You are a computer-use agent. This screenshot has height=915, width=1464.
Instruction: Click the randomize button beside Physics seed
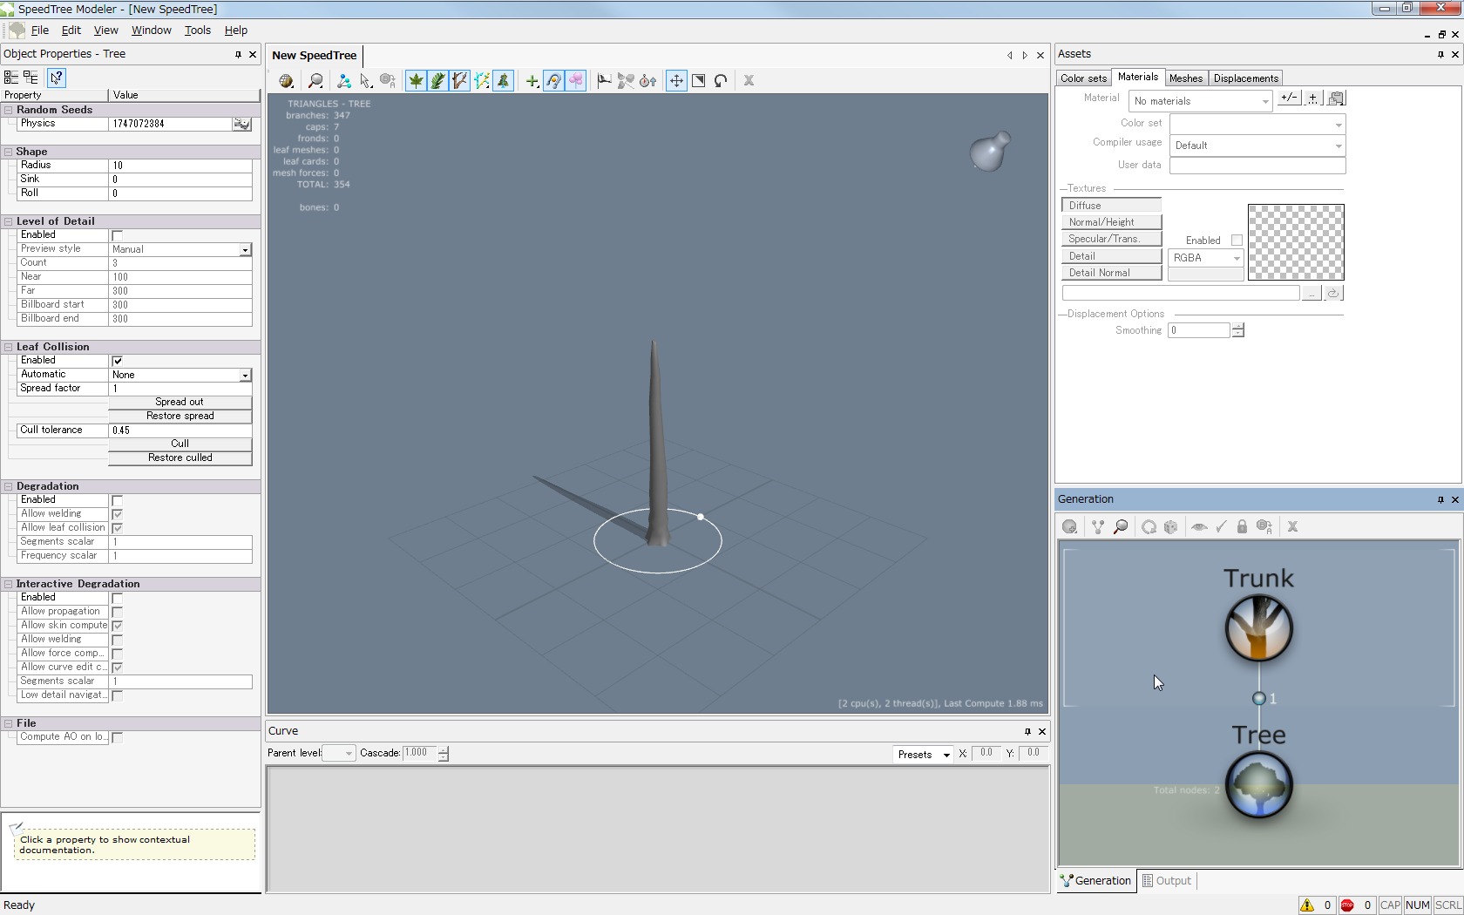[x=241, y=125]
